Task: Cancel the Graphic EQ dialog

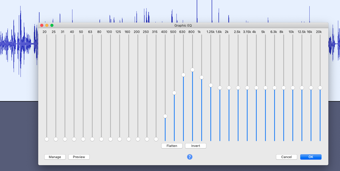Action: [287, 157]
